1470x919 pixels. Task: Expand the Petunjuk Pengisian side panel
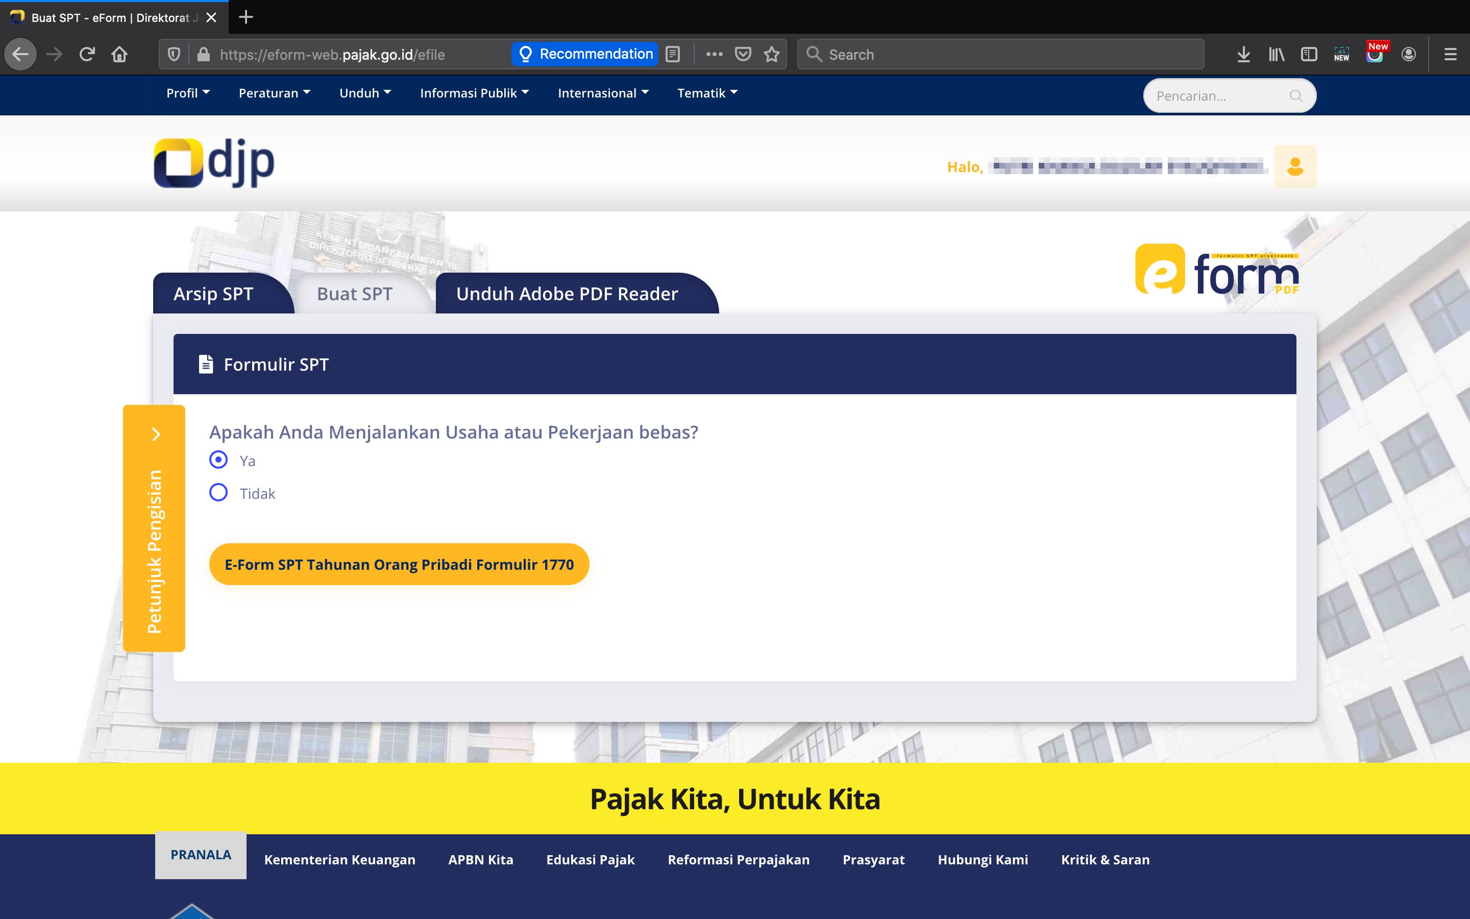155,434
